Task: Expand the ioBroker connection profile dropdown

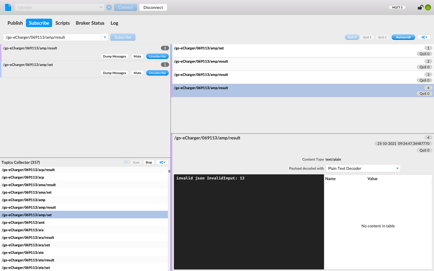Action: [101, 7]
